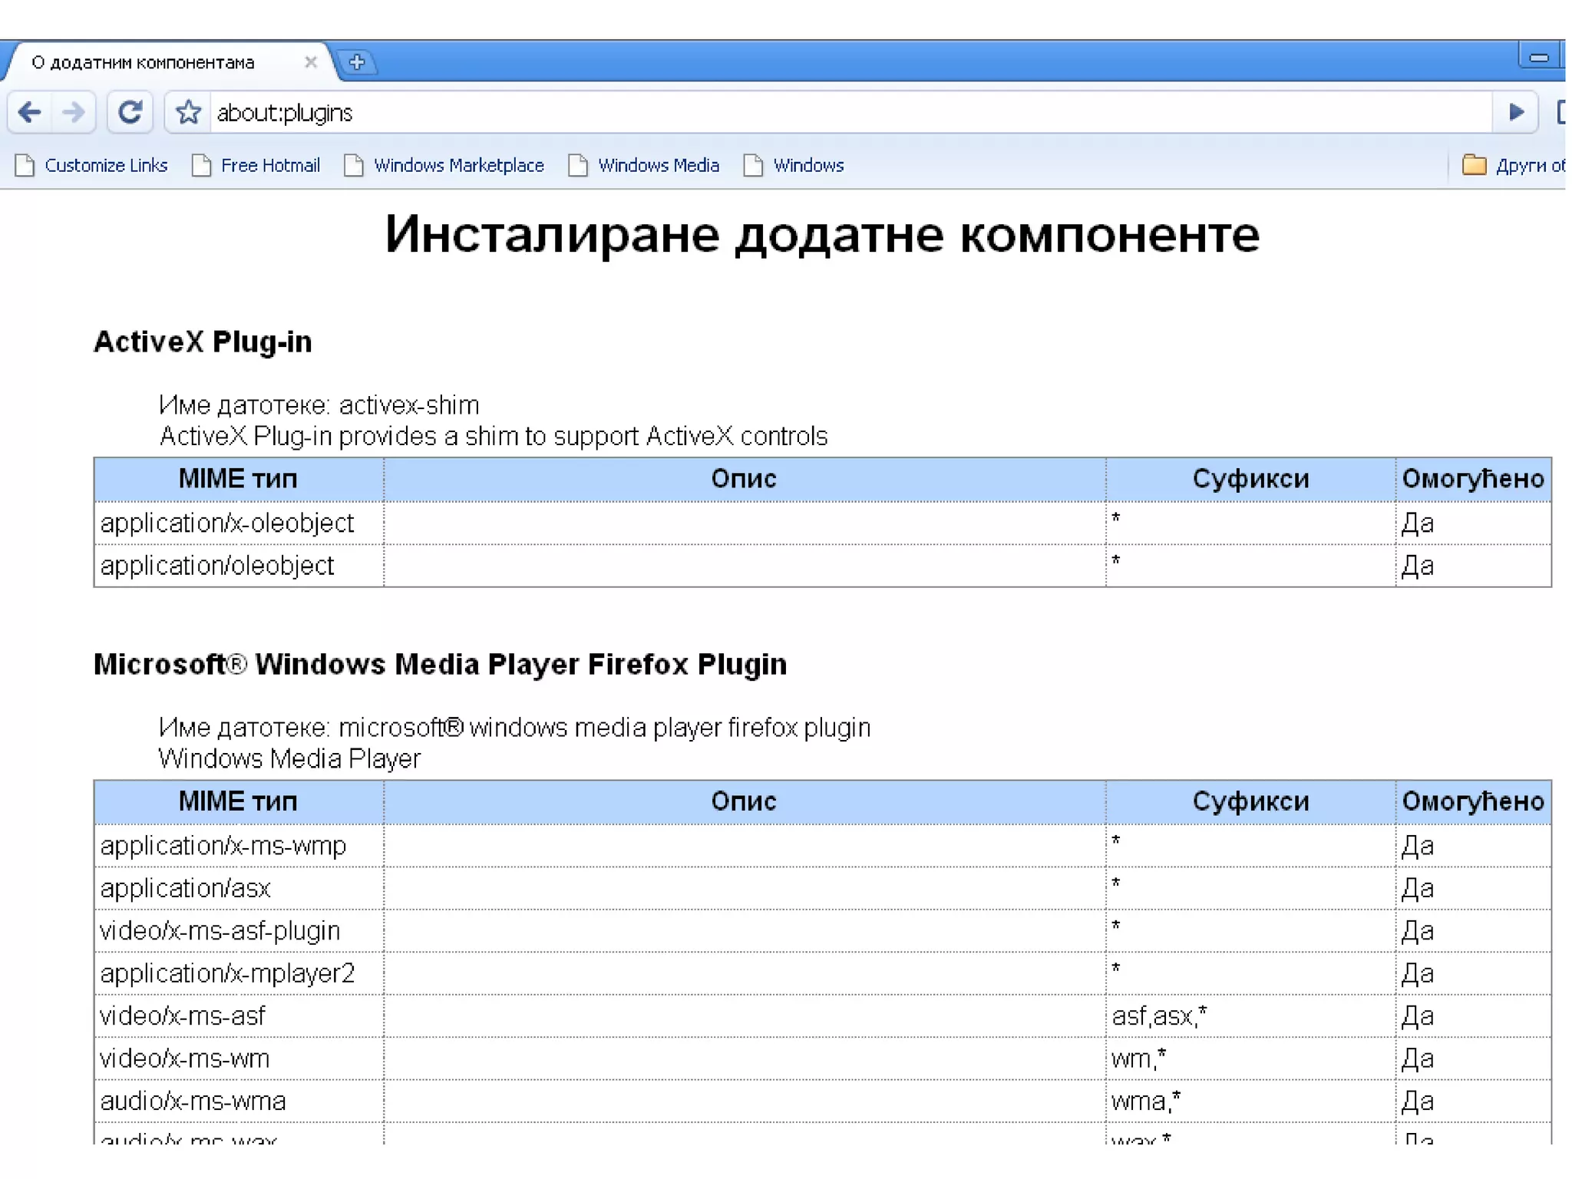Screen dimensions: 1572x1179
Task: Reload the about:plugins page
Action: point(130,113)
